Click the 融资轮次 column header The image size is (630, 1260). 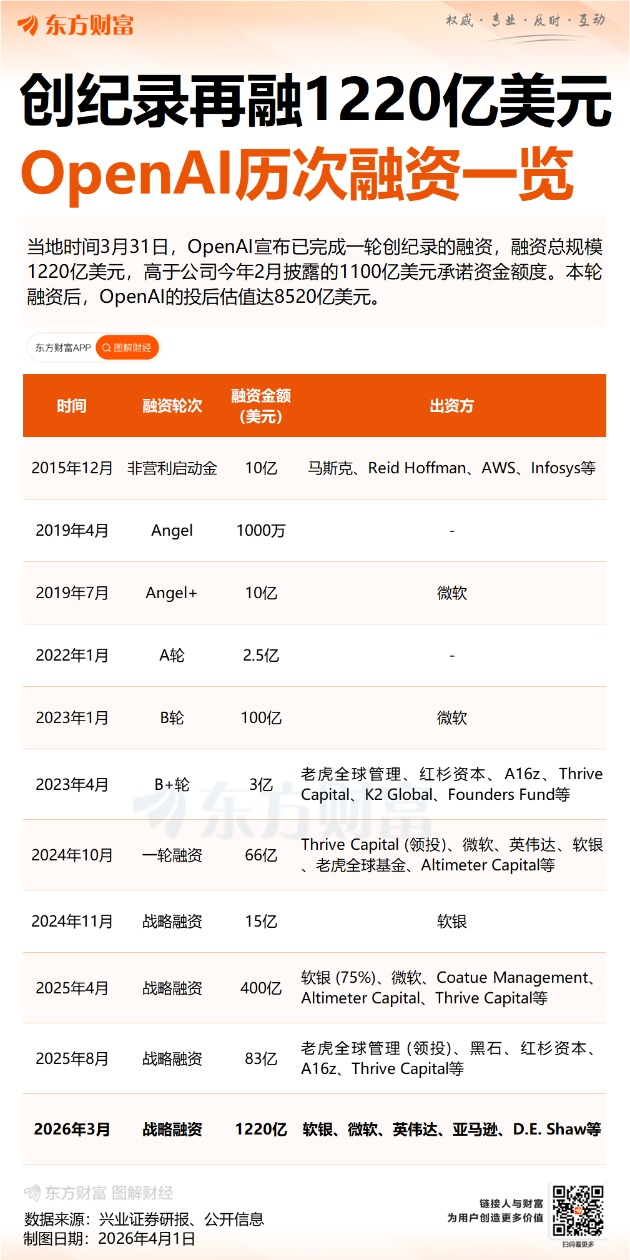click(172, 406)
